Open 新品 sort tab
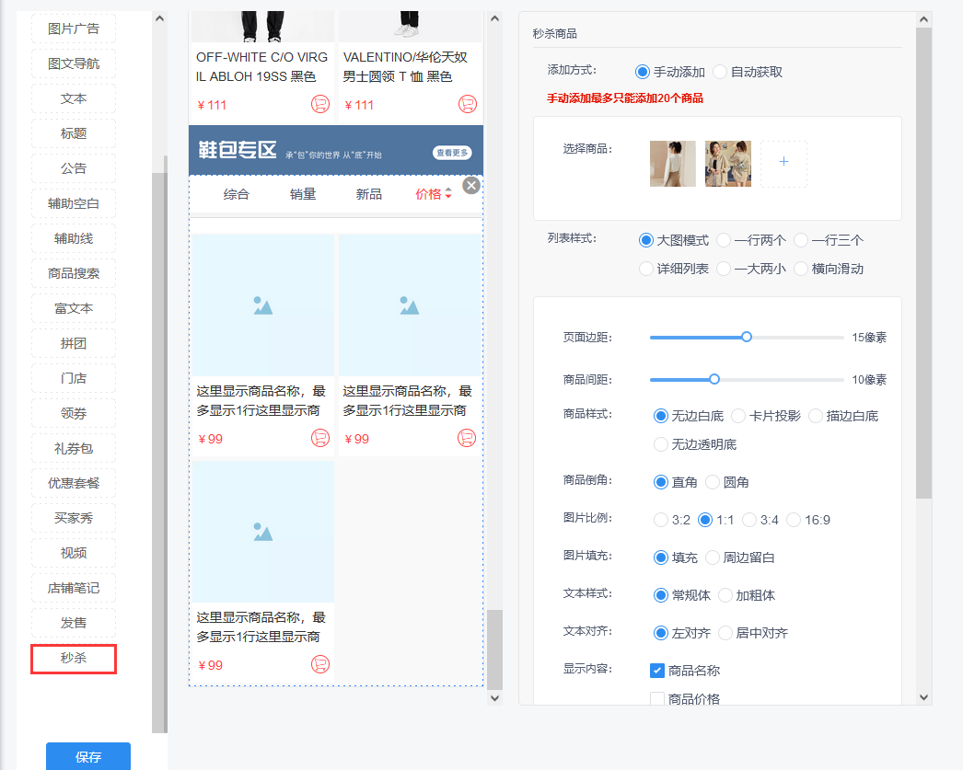The height and width of the screenshot is (770, 963). pos(369,194)
